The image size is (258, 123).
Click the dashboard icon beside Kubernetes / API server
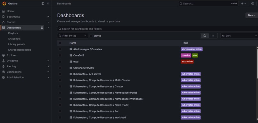click(71, 74)
